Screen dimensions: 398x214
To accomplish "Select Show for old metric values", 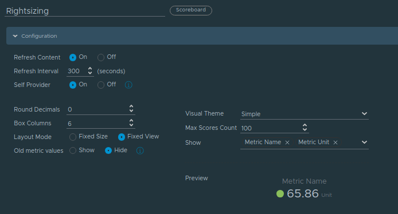I will [x=73, y=150].
